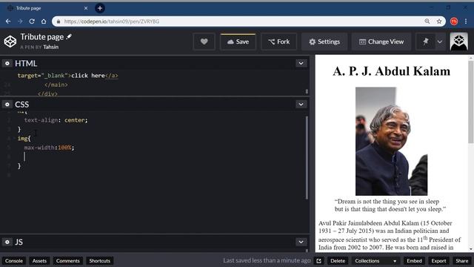
Task: Expand the dropdown next to pin icon
Action: [x=440, y=42]
